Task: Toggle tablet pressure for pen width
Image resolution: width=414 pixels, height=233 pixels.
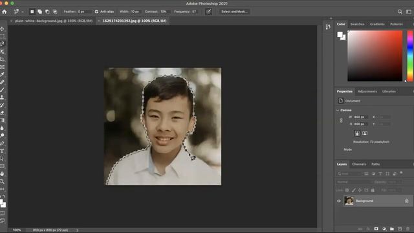Action: click(208, 12)
